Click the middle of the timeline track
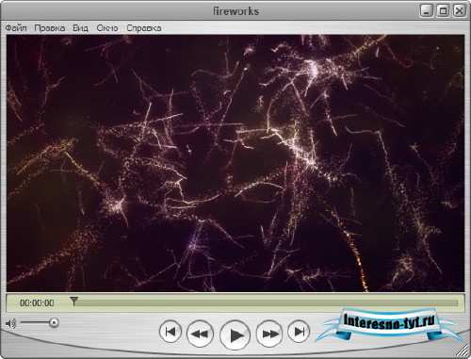The height and width of the screenshot is (359, 471). [x=266, y=302]
